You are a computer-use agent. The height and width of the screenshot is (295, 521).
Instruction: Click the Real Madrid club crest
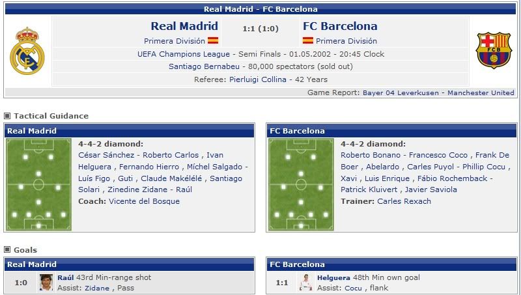tap(27, 51)
